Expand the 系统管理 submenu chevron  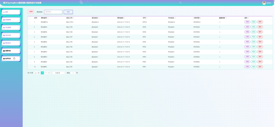click(x=18, y=20)
